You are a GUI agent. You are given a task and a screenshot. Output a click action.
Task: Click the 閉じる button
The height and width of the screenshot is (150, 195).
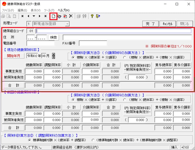click(185, 24)
